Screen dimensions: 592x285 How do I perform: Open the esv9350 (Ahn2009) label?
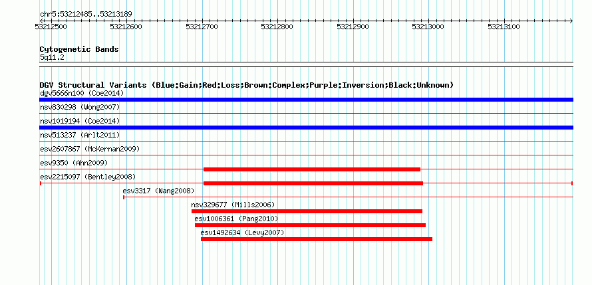tap(74, 163)
